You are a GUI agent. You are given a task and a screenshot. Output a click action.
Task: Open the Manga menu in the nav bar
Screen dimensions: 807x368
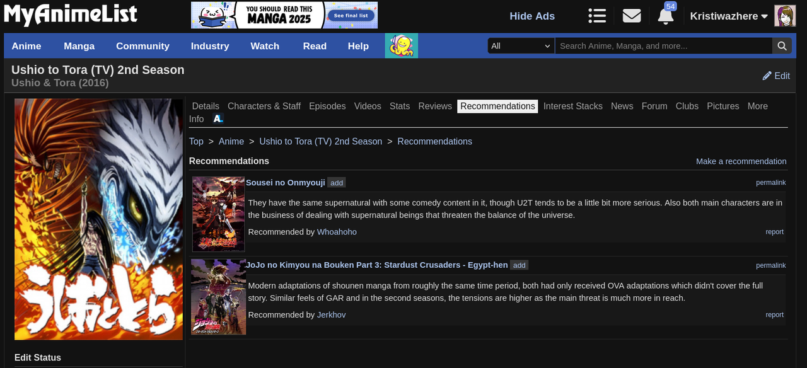pos(79,46)
